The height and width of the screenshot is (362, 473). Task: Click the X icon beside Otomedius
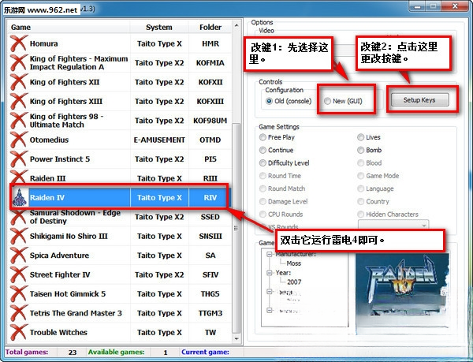(x=19, y=140)
